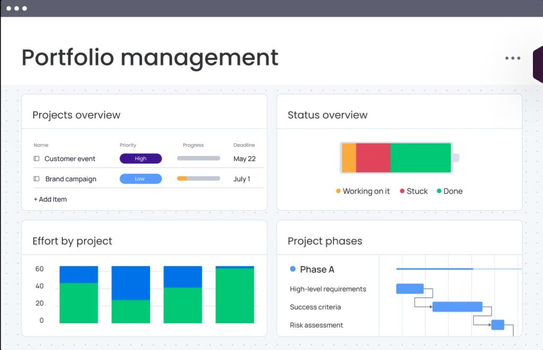Click the white window dots in title bar
This screenshot has width=543, height=350.
point(17,8)
